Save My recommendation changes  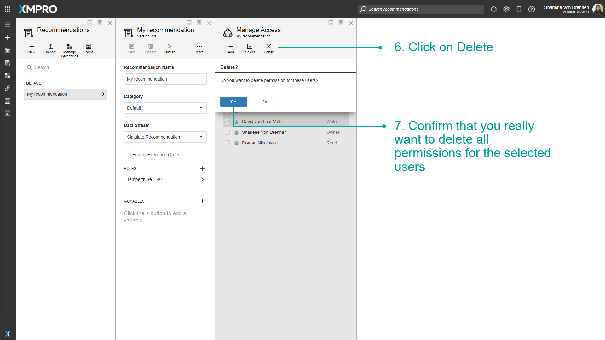132,48
